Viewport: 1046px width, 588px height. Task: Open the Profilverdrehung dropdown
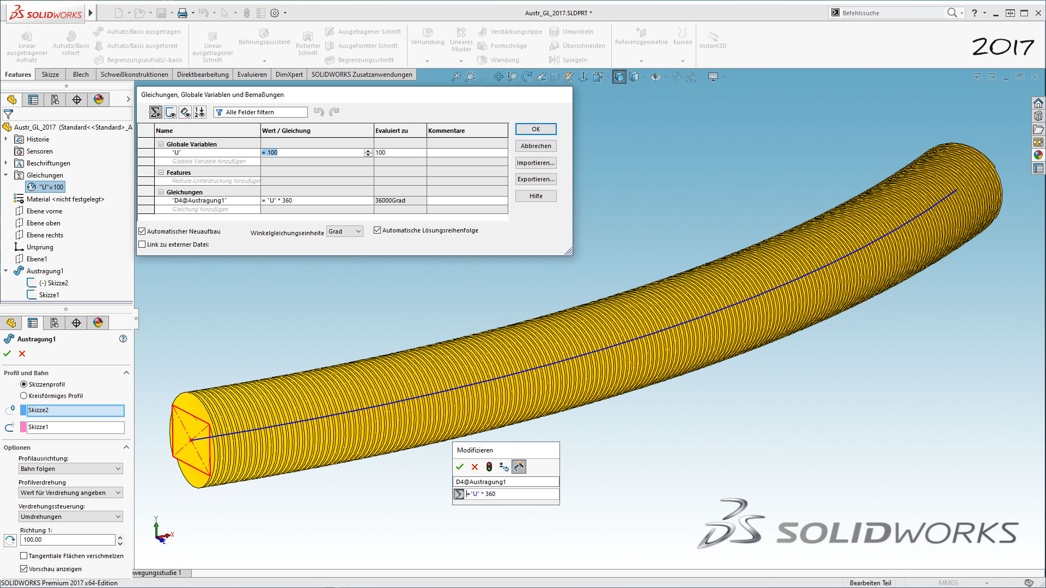coord(71,493)
